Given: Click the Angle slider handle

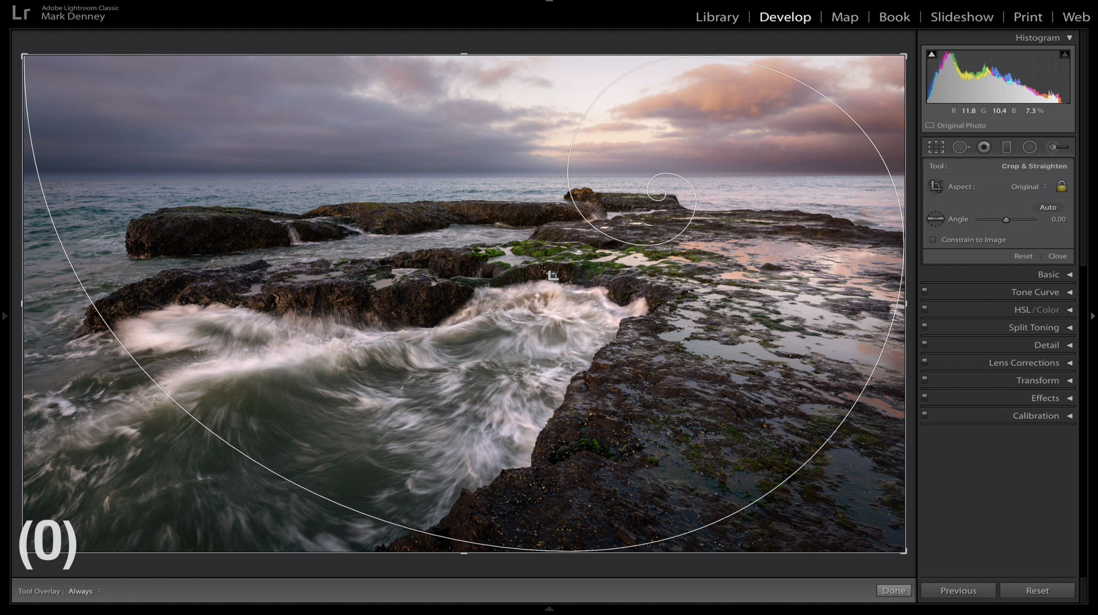Looking at the screenshot, I should pos(1006,220).
